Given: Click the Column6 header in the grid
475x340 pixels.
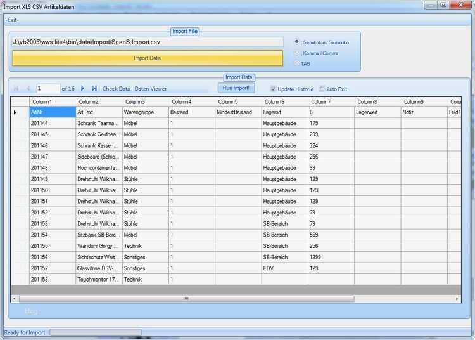Looking at the screenshot, I should coord(284,101).
